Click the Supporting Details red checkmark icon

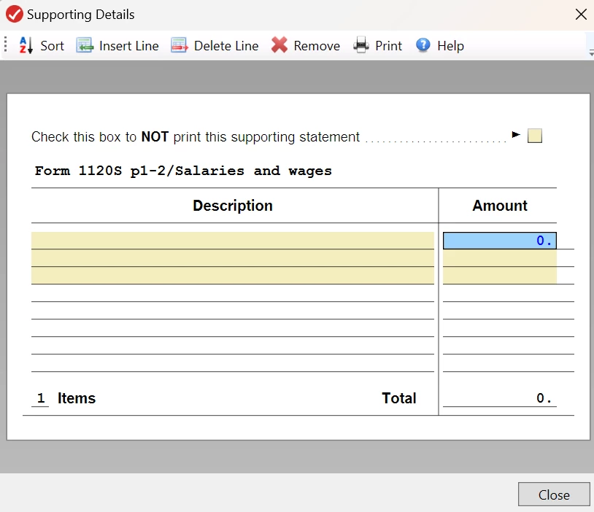coord(15,15)
